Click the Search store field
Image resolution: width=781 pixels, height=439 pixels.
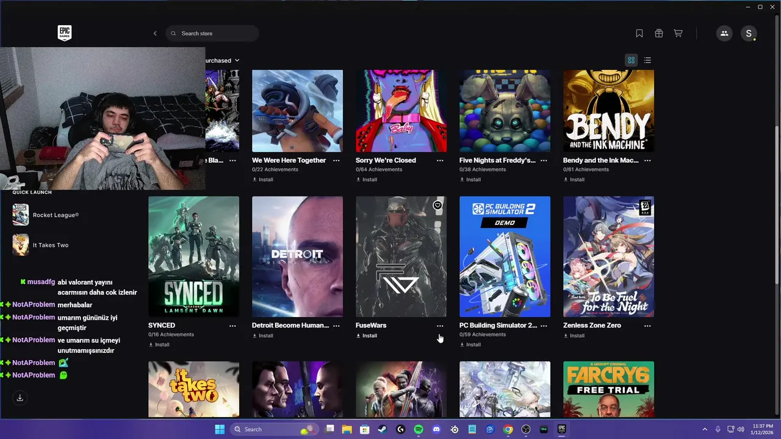tap(212, 34)
